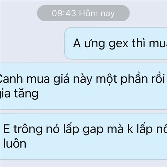The width and height of the screenshot is (167, 167).
Task: Click the word 'phần' in the second message
Action: click(134, 79)
